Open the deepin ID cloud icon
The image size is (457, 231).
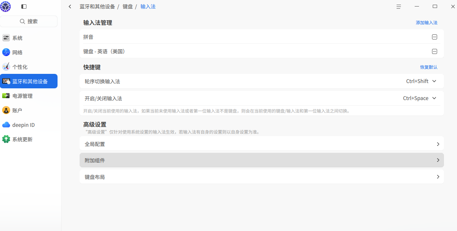click(6, 125)
